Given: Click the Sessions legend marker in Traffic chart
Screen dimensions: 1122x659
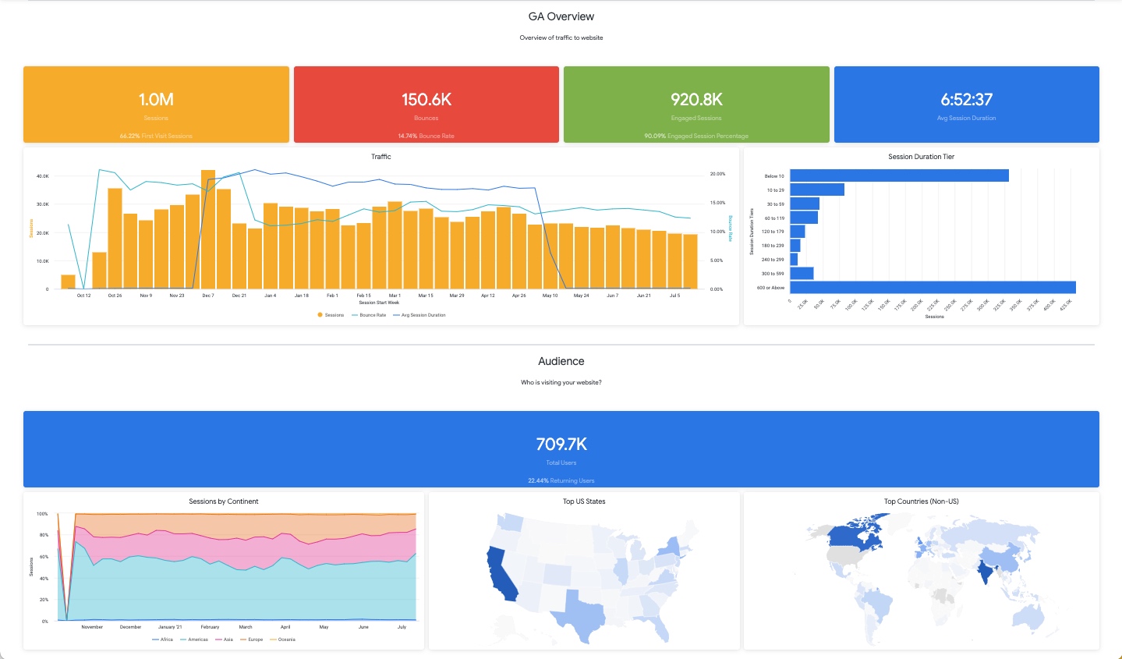Looking at the screenshot, I should tap(320, 315).
